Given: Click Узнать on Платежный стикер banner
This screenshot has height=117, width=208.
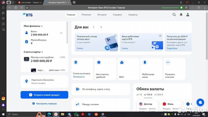Looking at the screenshot, I should click(80, 48).
